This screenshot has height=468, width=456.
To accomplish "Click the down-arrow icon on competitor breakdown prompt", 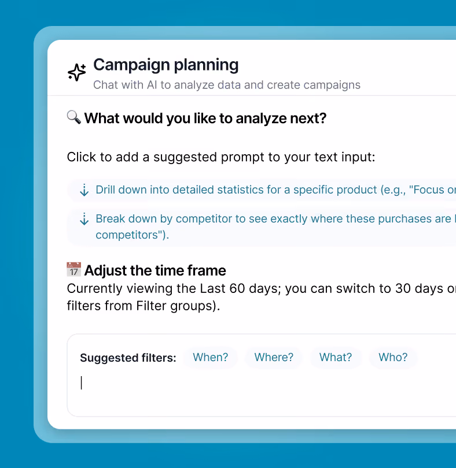I will tap(84, 219).
